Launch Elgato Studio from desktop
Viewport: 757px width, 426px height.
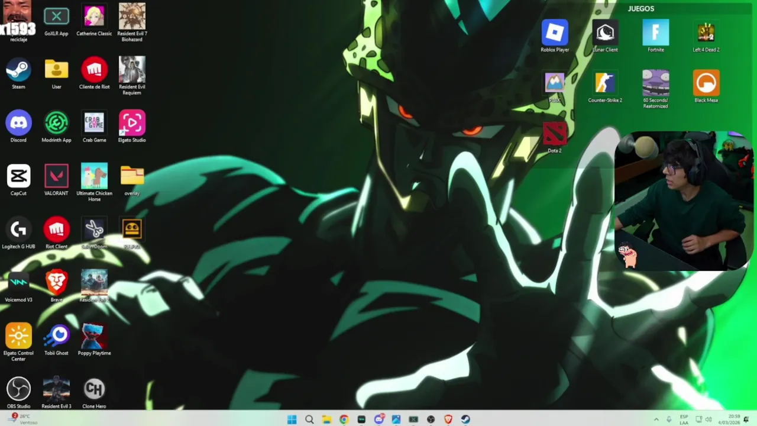click(x=132, y=127)
